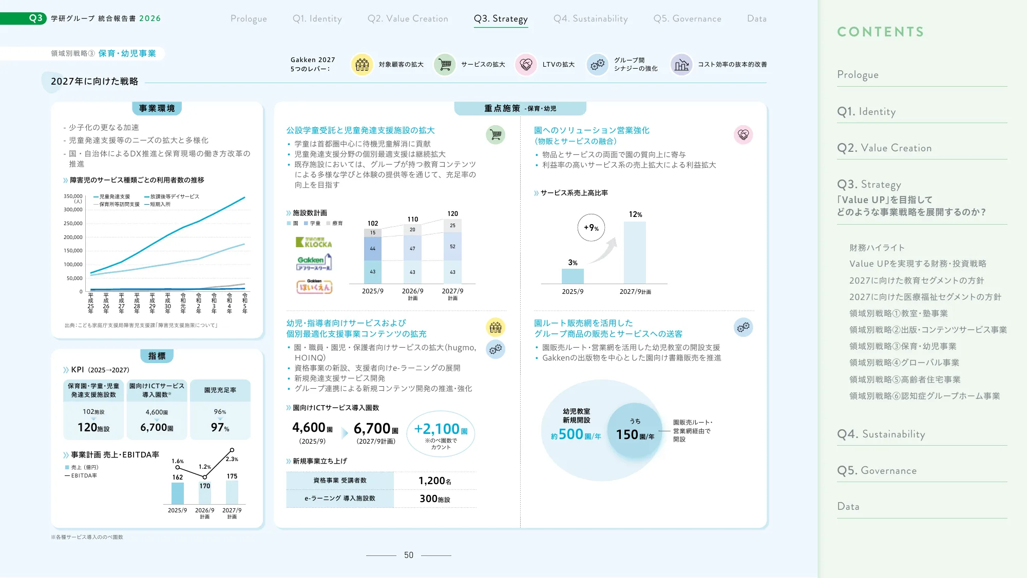Click the 事業環境 section header

(x=157, y=108)
